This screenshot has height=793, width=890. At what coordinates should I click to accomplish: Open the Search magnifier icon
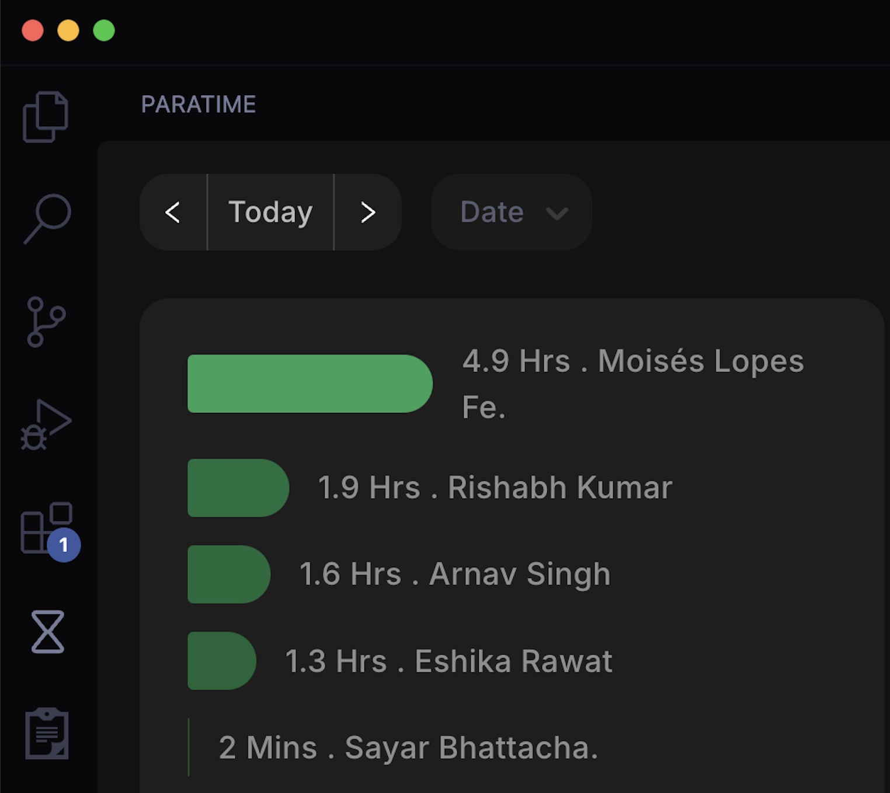click(47, 218)
